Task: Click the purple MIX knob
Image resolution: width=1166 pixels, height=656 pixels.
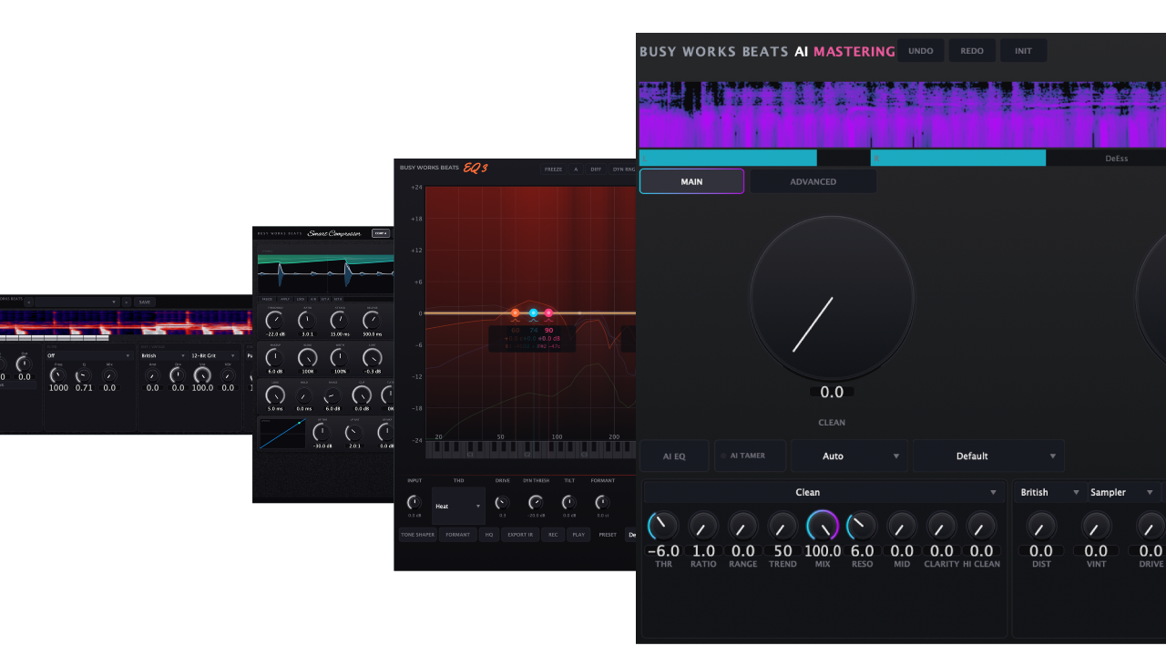Action: coord(823,526)
